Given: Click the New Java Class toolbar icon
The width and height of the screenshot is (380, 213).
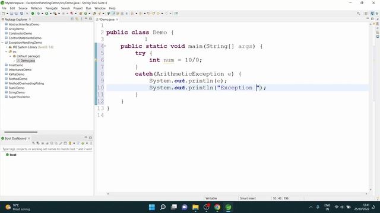Looking at the screenshot, I should point(85,14).
